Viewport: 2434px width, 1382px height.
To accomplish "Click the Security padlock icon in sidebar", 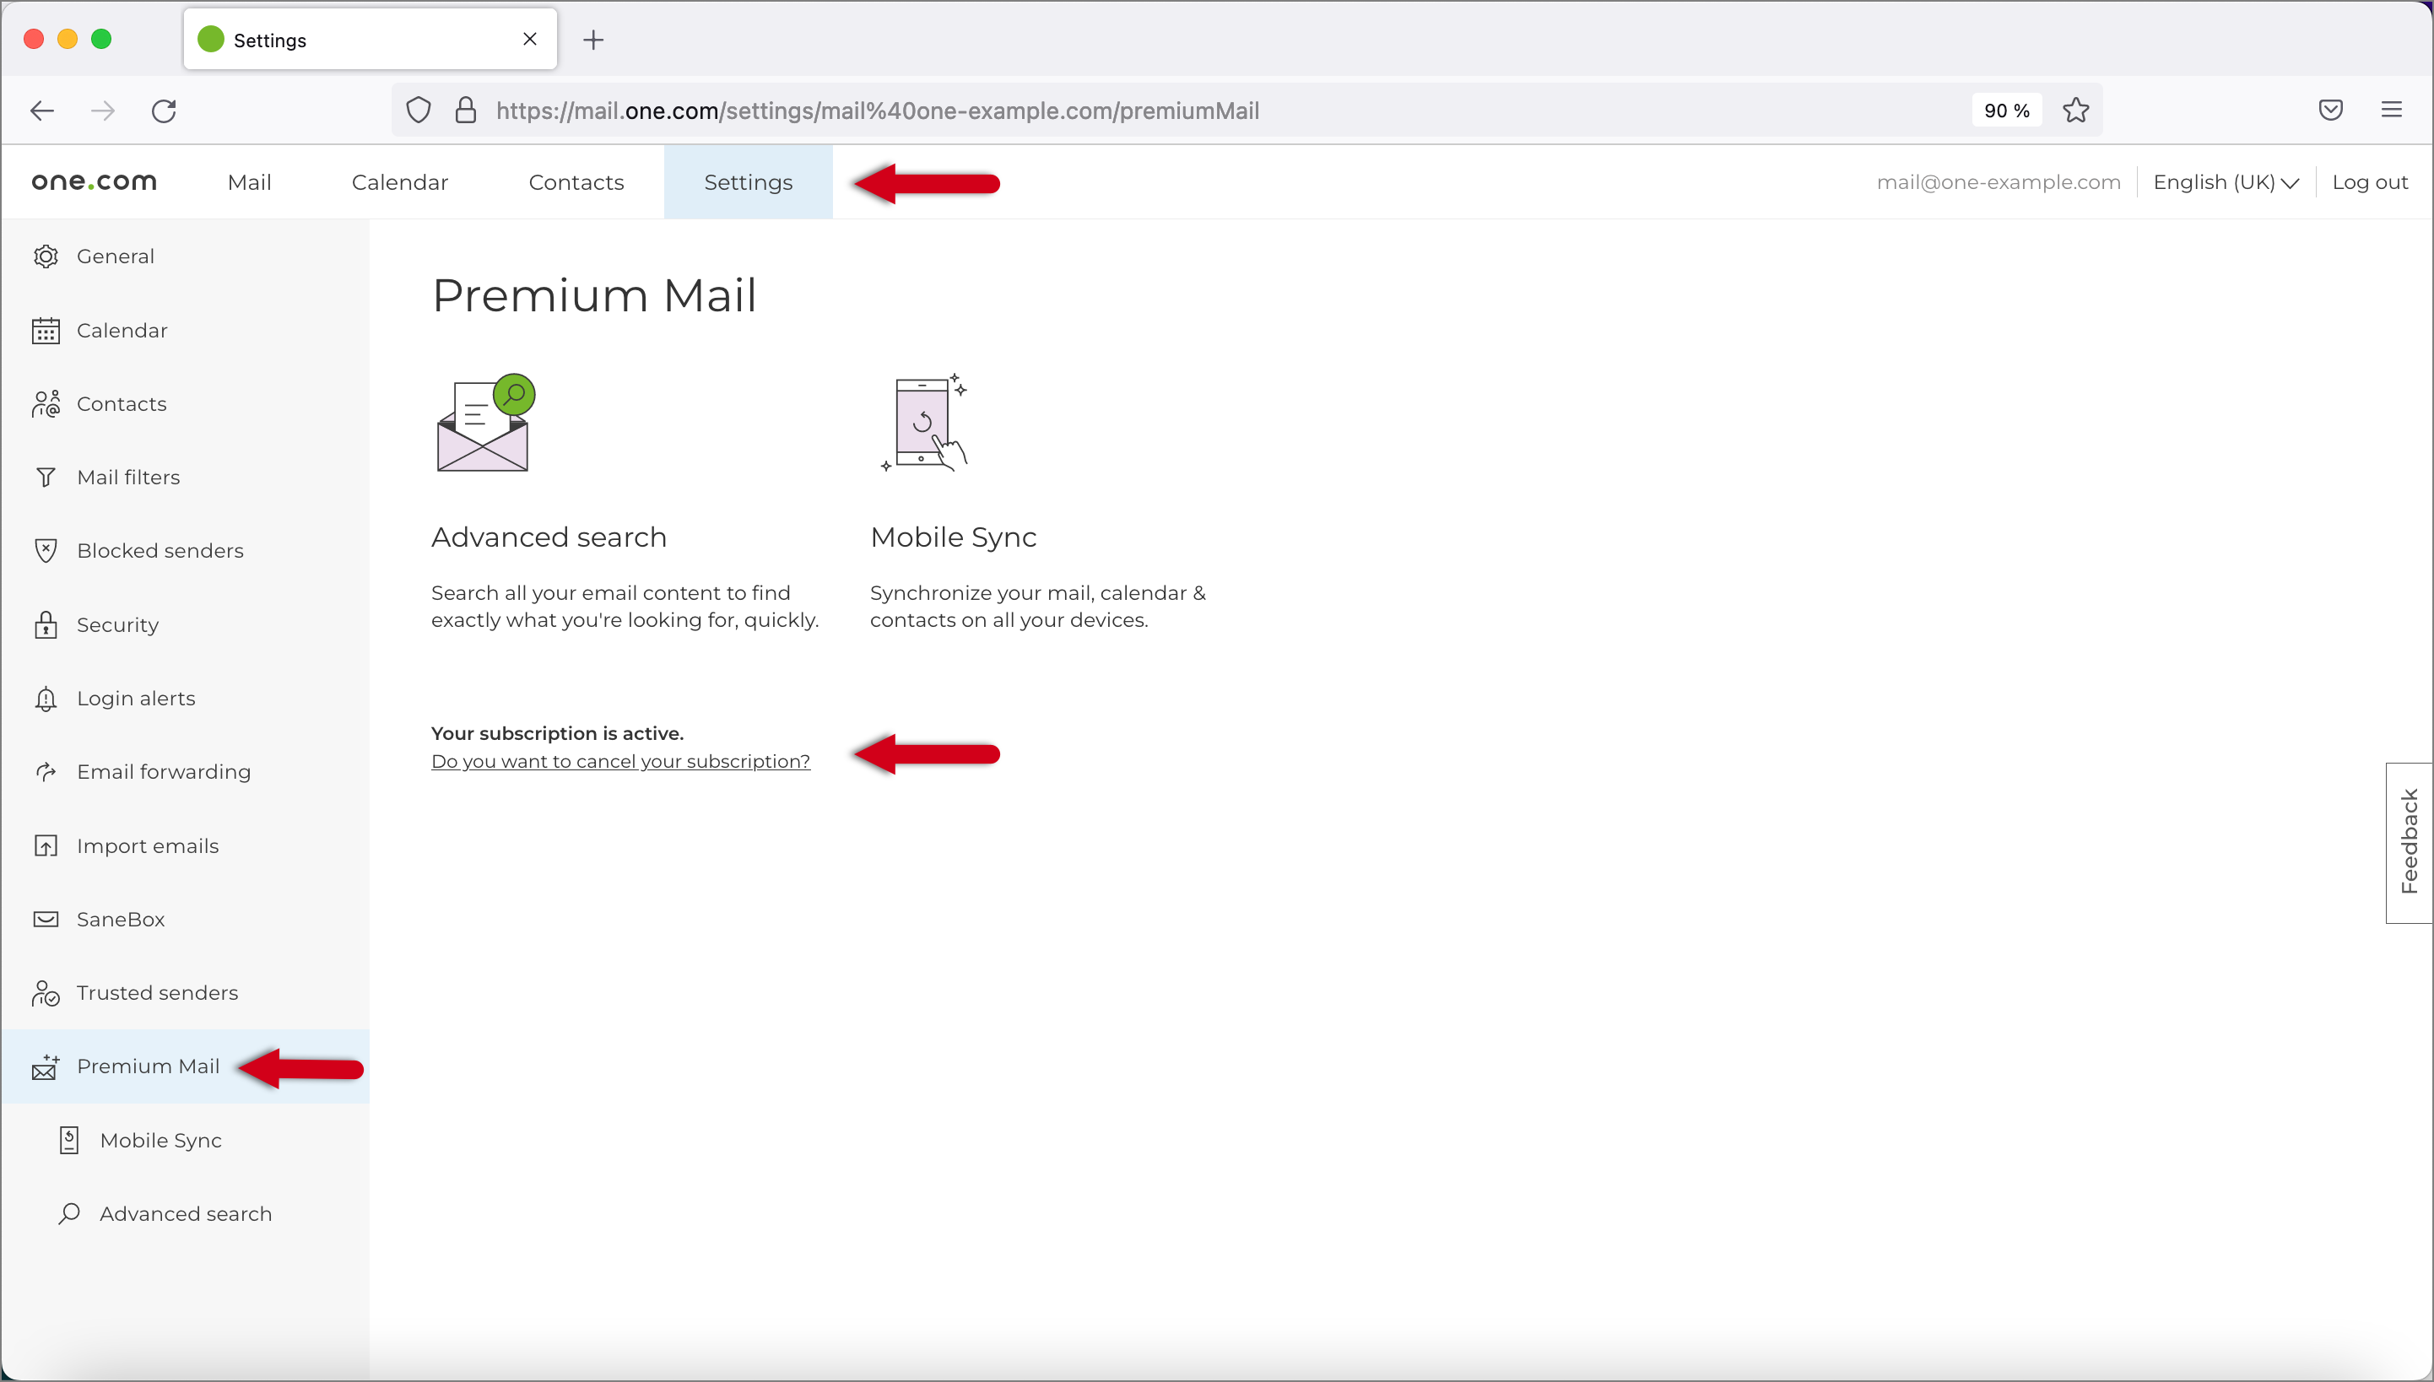I will 46,624.
